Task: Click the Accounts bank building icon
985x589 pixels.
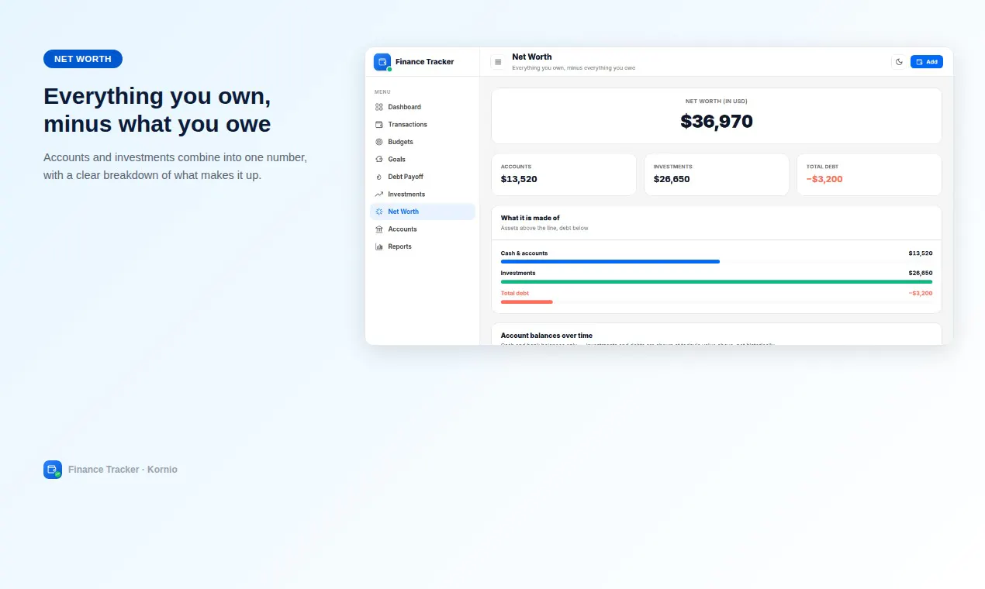Action: (x=379, y=229)
